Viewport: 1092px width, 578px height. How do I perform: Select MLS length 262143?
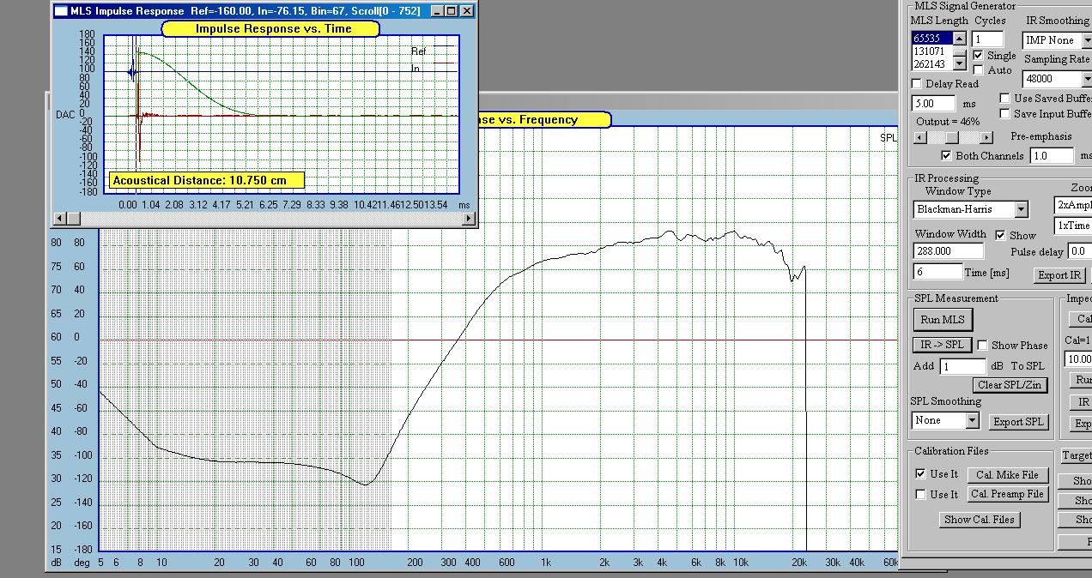931,64
